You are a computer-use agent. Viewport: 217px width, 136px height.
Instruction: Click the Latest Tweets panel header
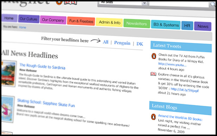pyautogui.click(x=181, y=47)
